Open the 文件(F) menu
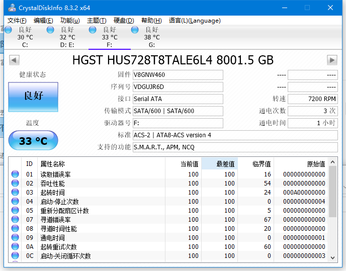The image size is (346, 271). click(x=17, y=21)
